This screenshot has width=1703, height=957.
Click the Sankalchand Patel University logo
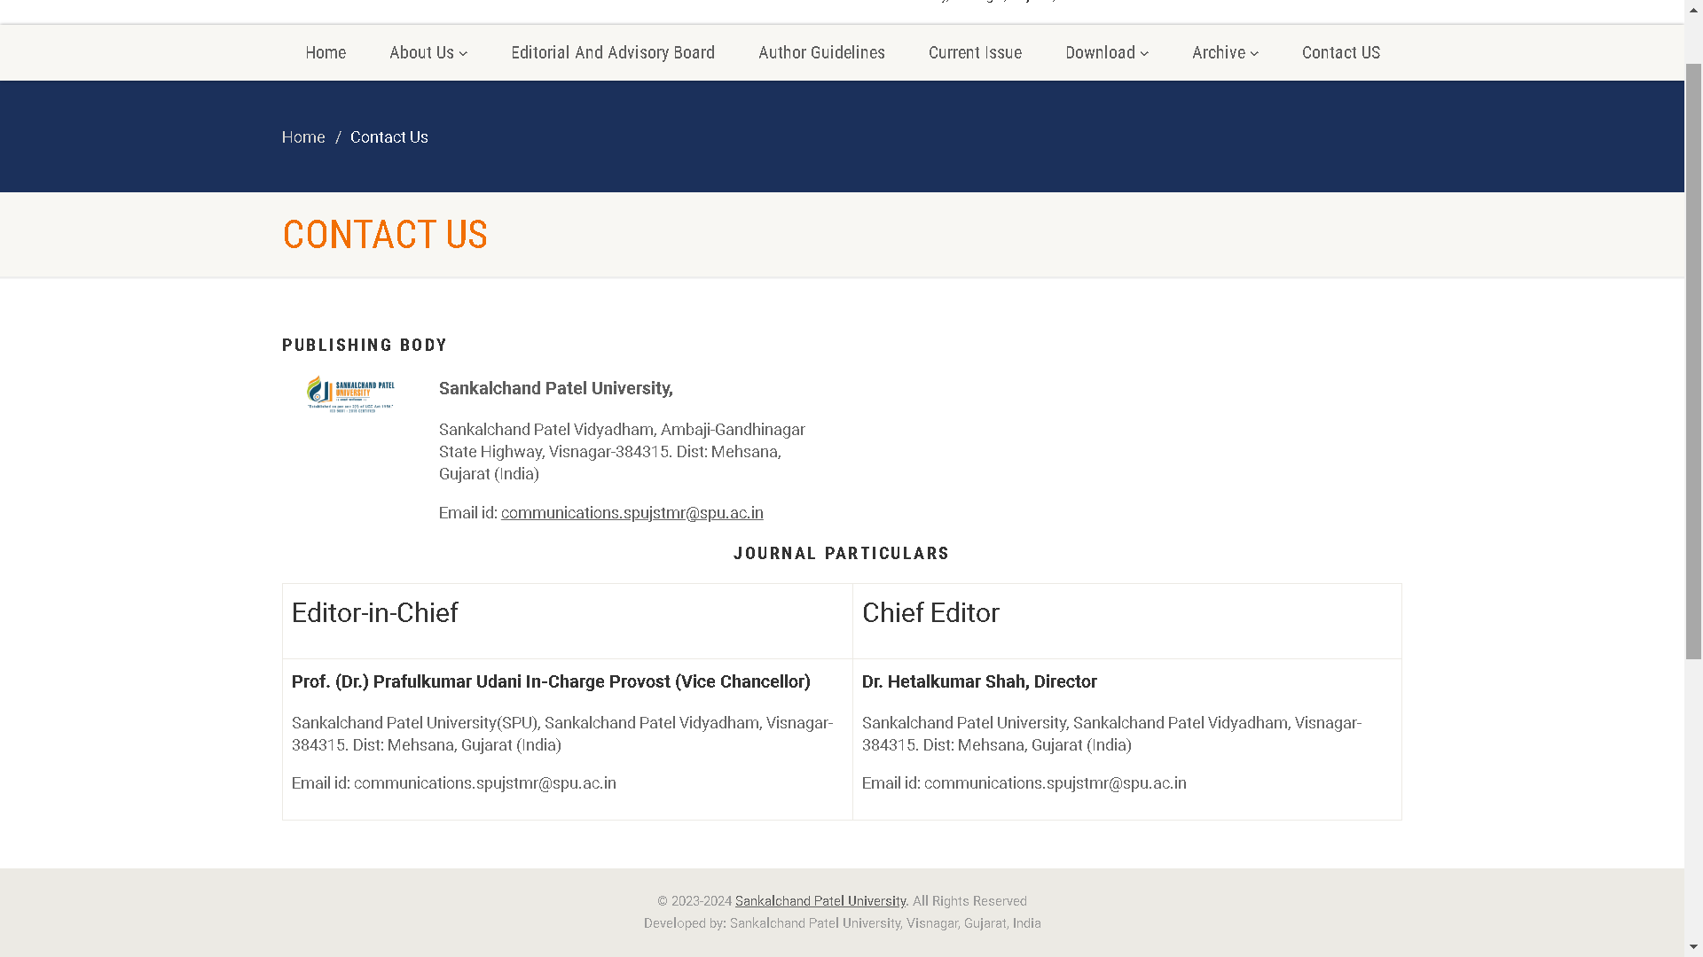click(x=350, y=394)
